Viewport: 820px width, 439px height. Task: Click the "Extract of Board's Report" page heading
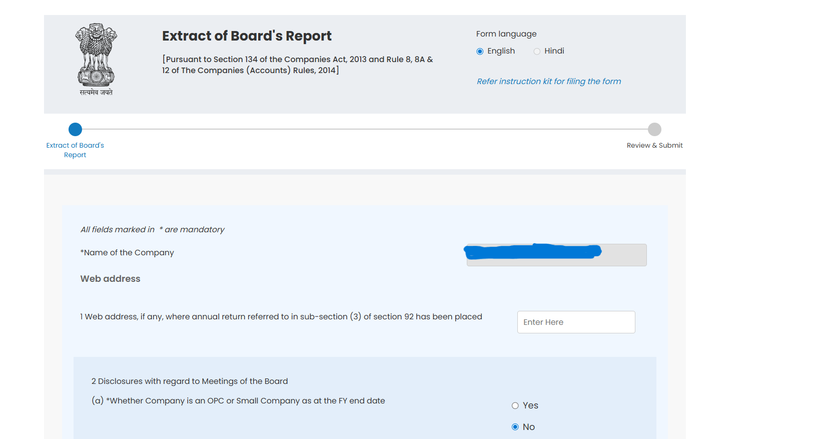pos(247,36)
